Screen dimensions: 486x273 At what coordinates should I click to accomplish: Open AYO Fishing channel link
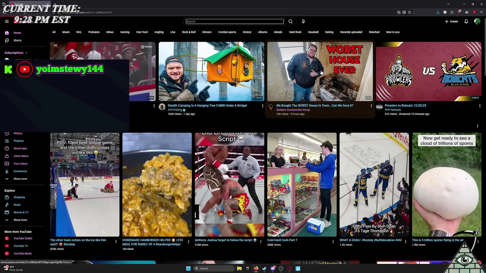pyautogui.click(x=175, y=110)
